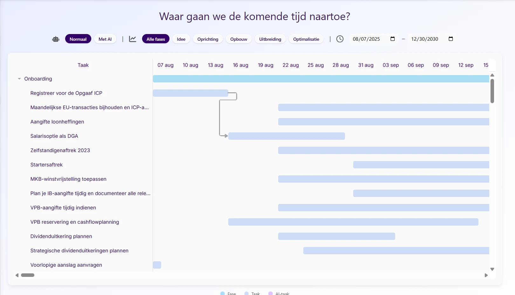
Task: Open the start date calendar picker icon
Action: tap(393, 39)
